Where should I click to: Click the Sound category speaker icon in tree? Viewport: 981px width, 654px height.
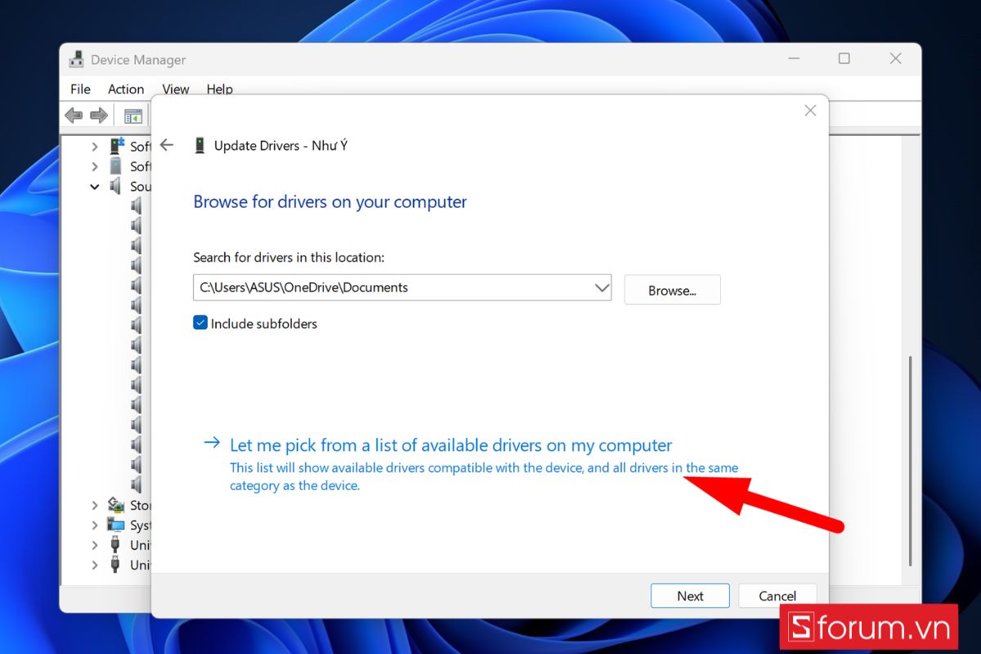tap(116, 186)
